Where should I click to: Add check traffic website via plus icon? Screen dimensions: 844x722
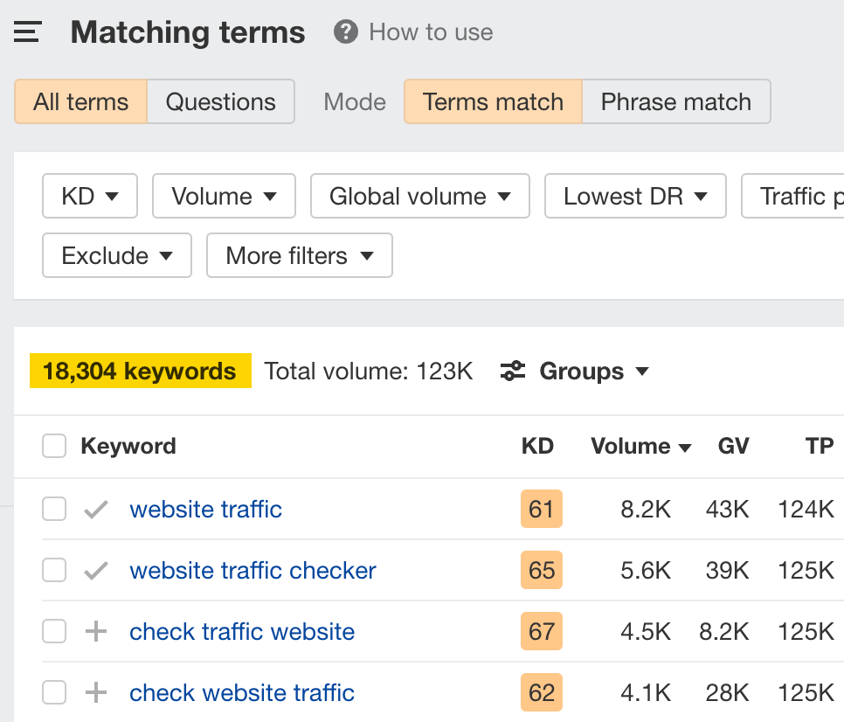click(95, 631)
